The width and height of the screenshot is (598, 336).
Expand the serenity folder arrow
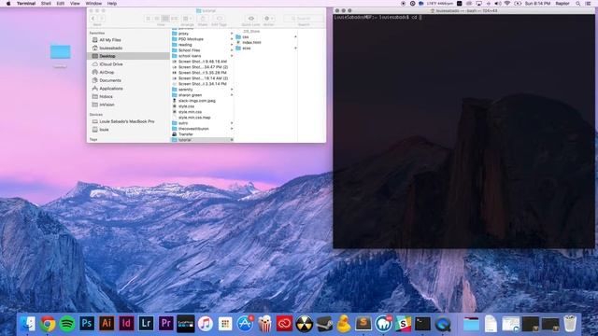tap(232, 90)
